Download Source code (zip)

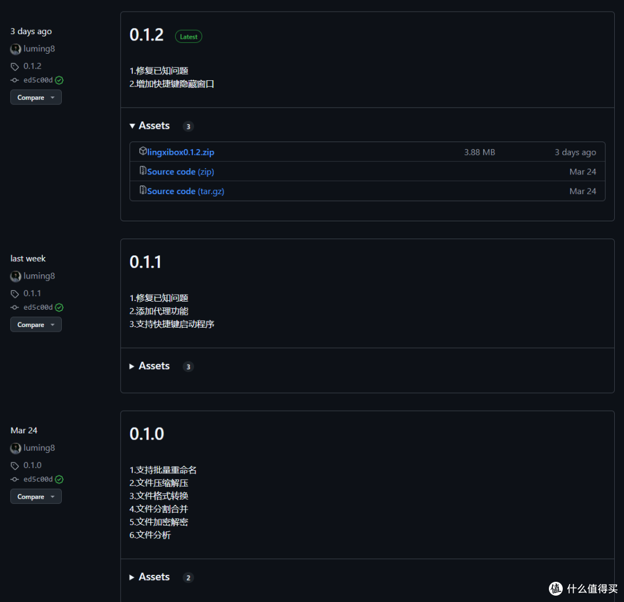(x=181, y=172)
